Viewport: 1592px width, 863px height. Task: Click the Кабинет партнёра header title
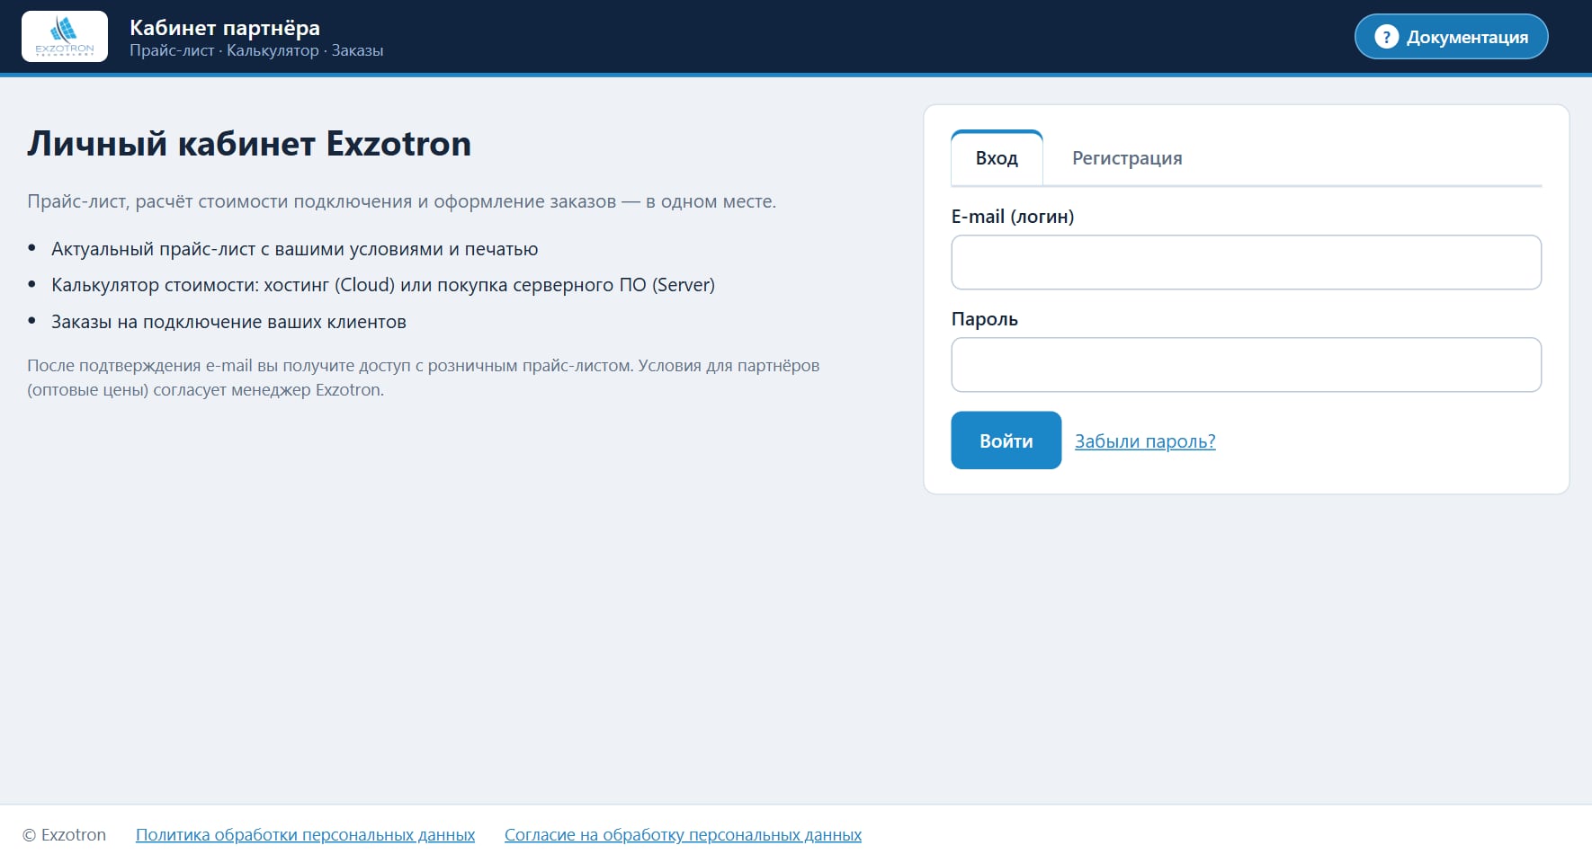225,28
